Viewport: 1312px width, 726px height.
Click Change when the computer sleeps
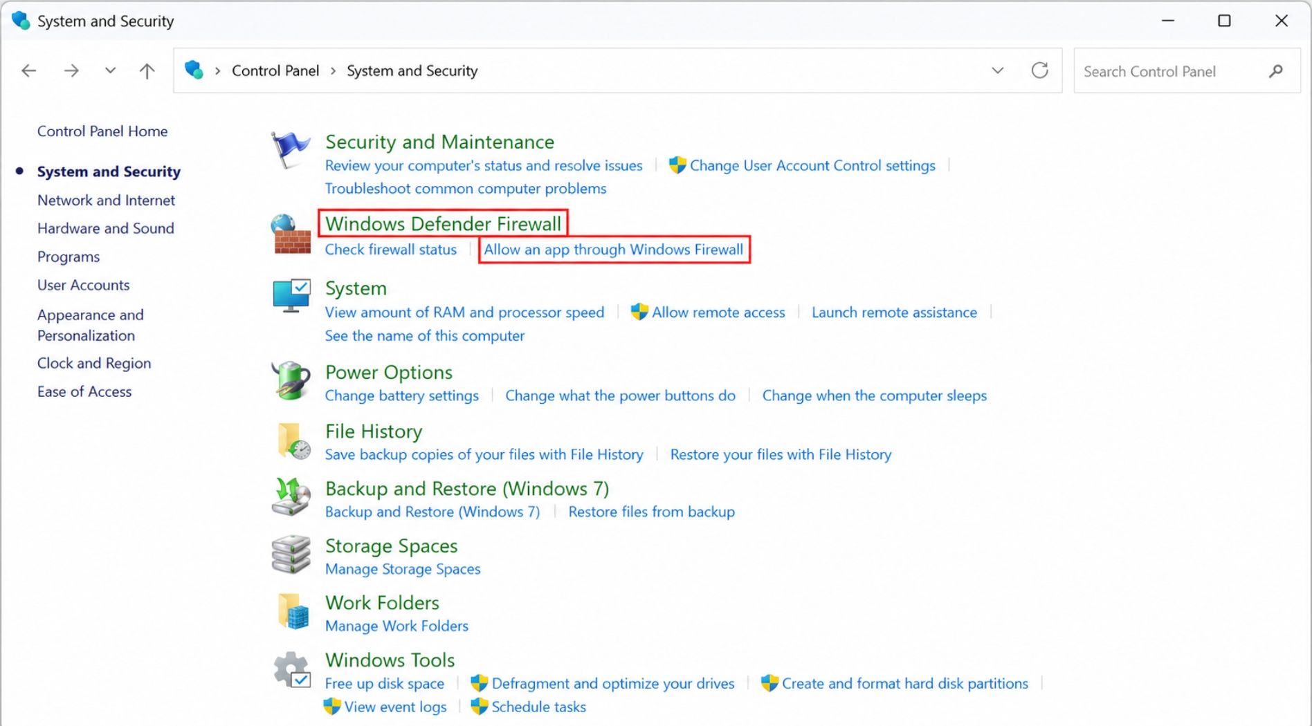(x=875, y=395)
